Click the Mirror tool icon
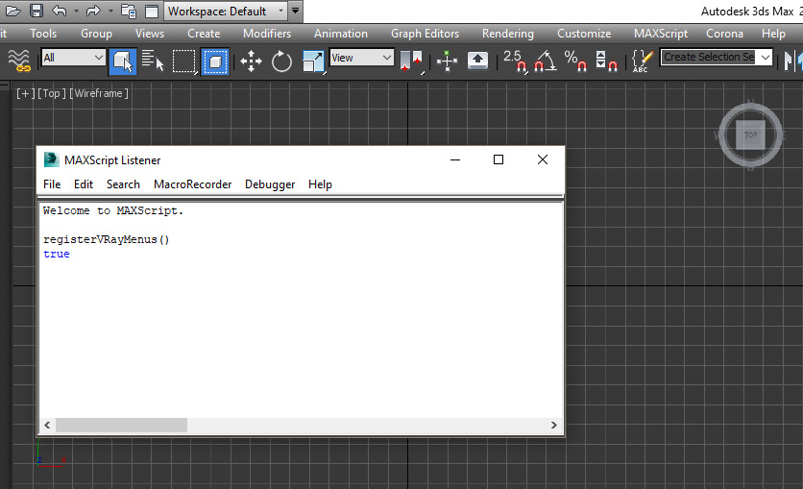Screen dimensions: 803x489 [x=792, y=61]
